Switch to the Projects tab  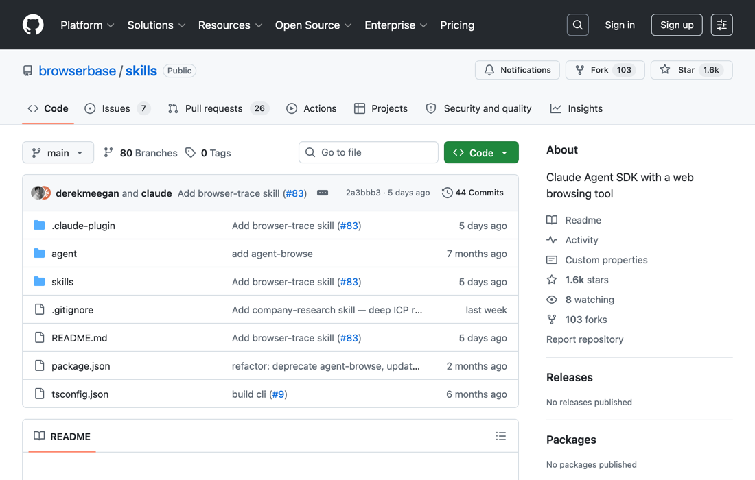coord(381,109)
